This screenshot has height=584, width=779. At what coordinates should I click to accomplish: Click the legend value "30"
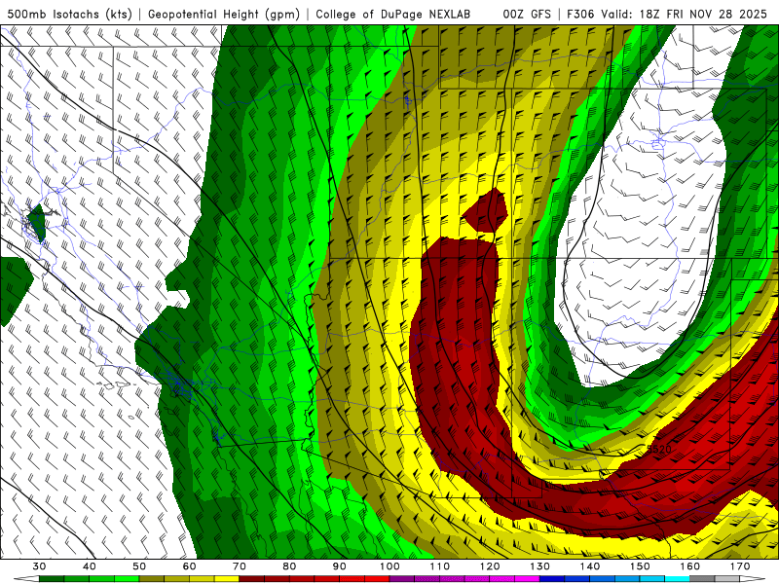[x=39, y=566]
